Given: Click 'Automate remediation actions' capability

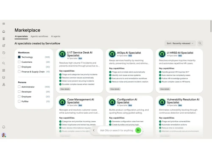Looking at the screenshot, I should click(x=174, y=125).
